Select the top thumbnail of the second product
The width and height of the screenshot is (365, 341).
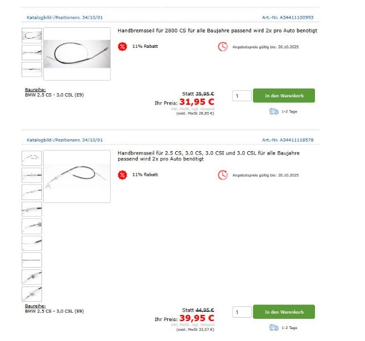pyautogui.click(x=31, y=157)
